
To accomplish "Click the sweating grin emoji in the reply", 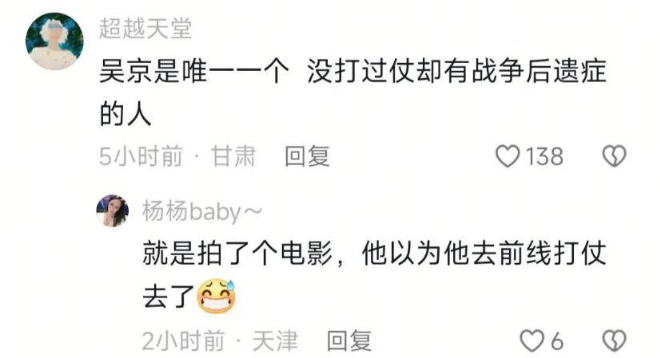I will click(x=216, y=296).
